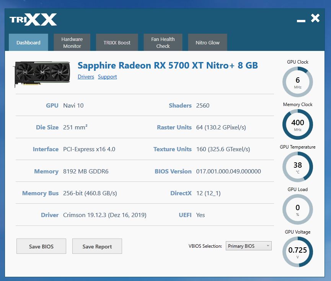This screenshot has width=331, height=281.
Task: Click the Save BIOS button
Action: [41, 247]
